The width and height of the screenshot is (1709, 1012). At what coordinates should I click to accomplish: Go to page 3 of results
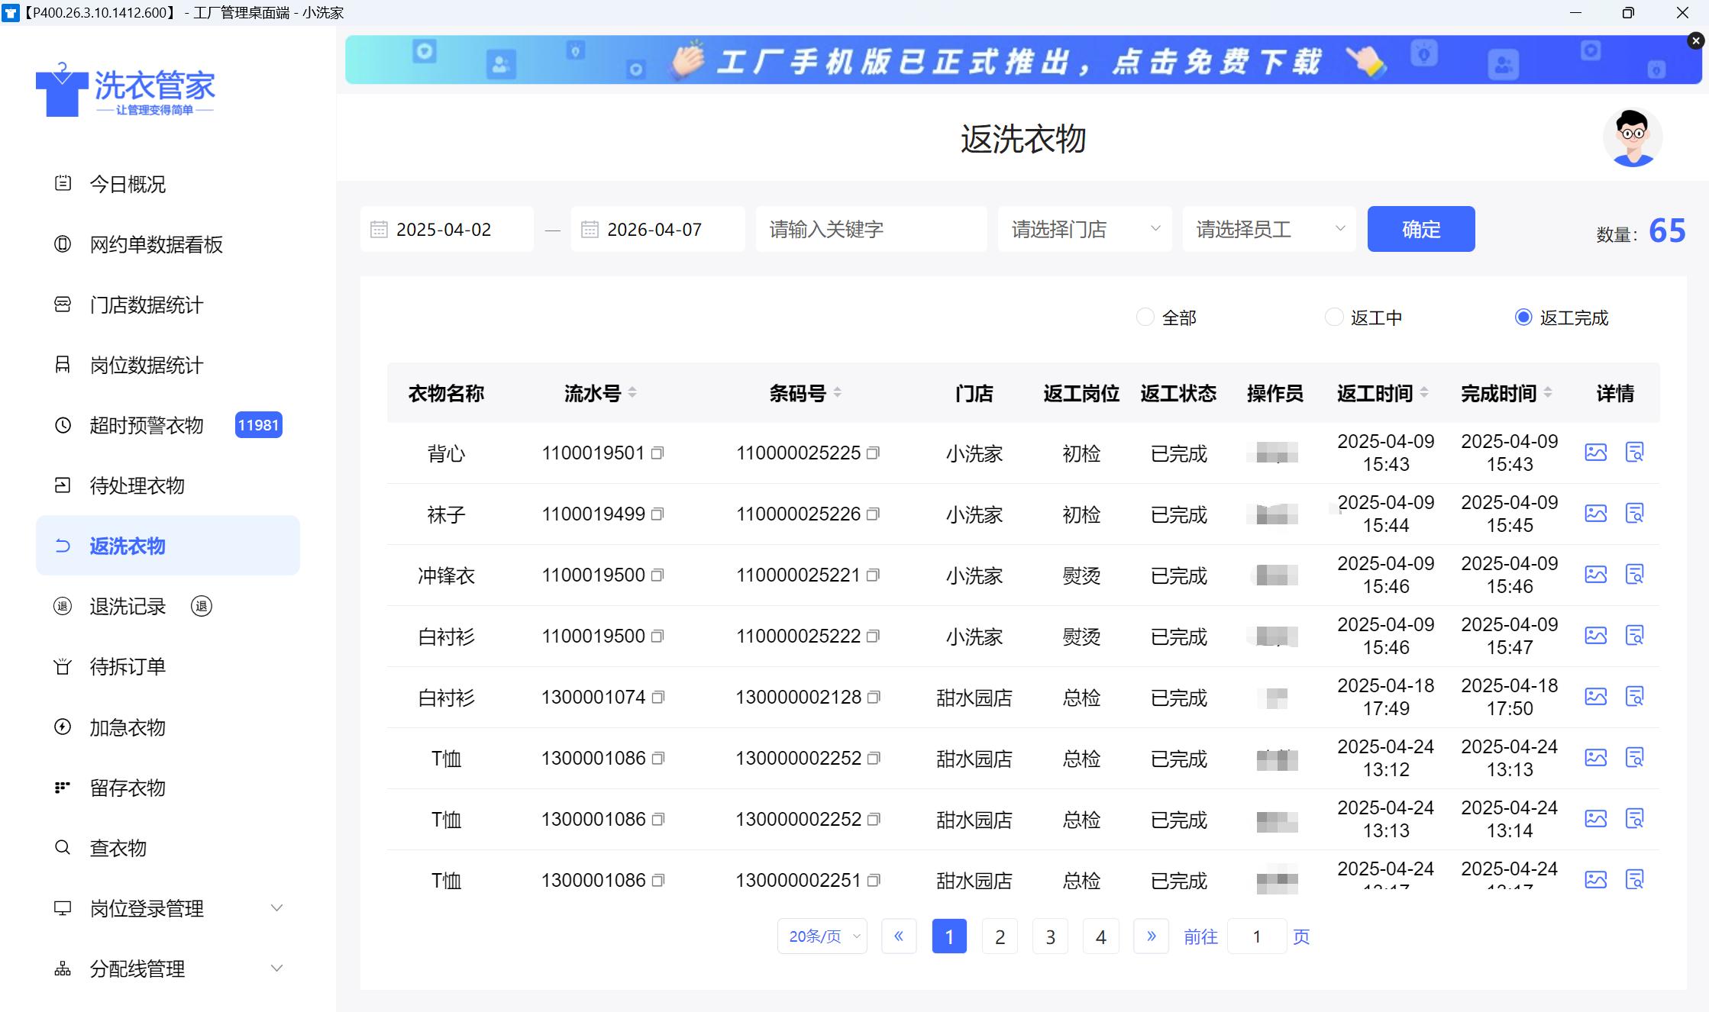[x=1050, y=936]
